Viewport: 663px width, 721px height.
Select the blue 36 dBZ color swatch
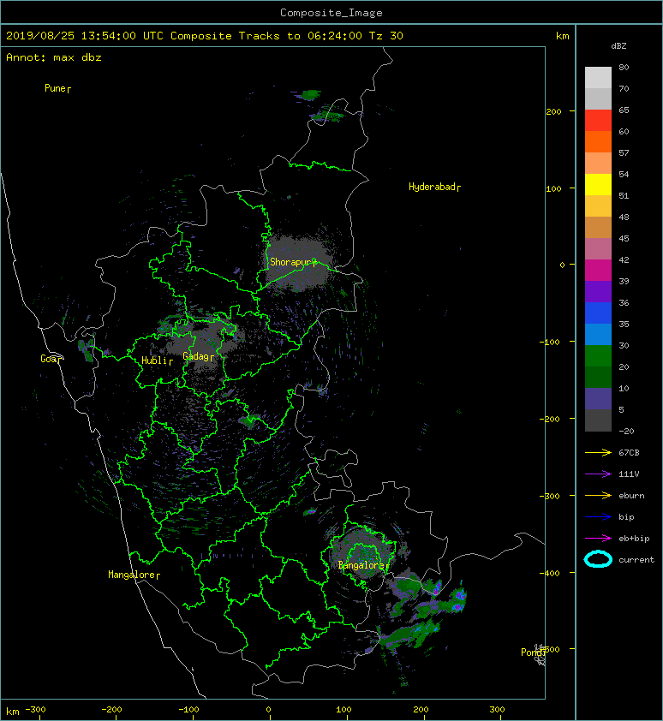click(x=598, y=313)
